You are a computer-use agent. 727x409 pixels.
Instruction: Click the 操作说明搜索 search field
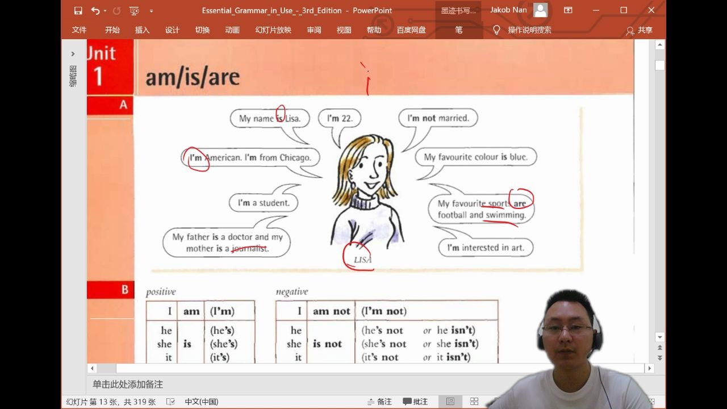530,30
